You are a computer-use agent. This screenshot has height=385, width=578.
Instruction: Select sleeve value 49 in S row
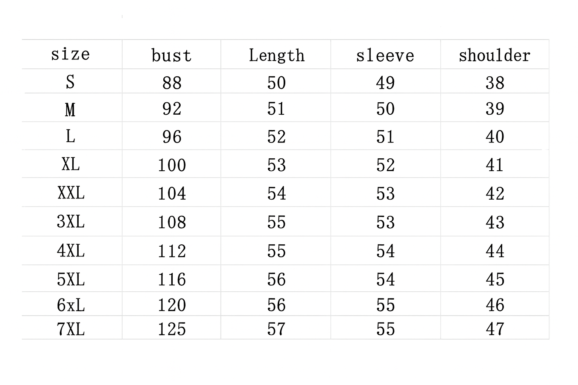pos(385,83)
